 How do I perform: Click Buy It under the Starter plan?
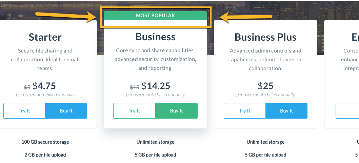click(66, 111)
